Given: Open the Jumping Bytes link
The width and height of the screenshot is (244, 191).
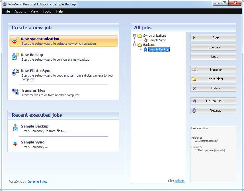Looking at the screenshot, I should (x=38, y=182).
